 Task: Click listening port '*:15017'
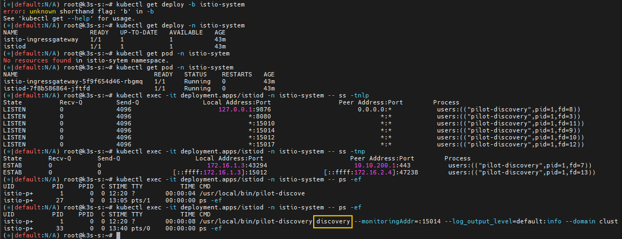(x=261, y=145)
